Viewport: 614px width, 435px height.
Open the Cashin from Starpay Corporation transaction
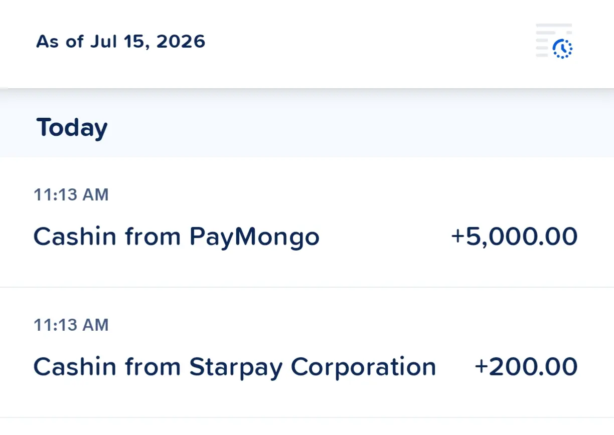(307, 352)
